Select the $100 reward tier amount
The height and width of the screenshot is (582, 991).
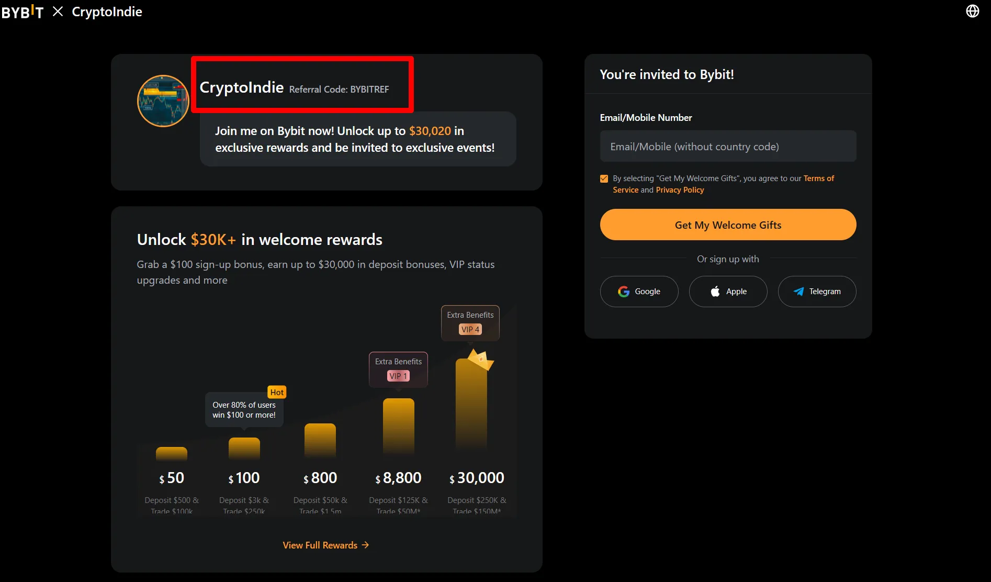(244, 478)
